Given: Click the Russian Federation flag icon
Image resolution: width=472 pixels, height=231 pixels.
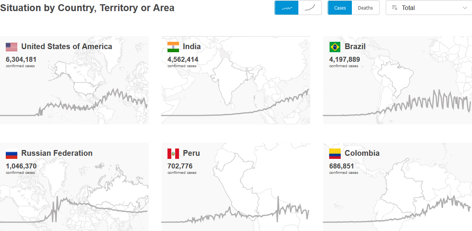Looking at the screenshot, I should tap(12, 153).
